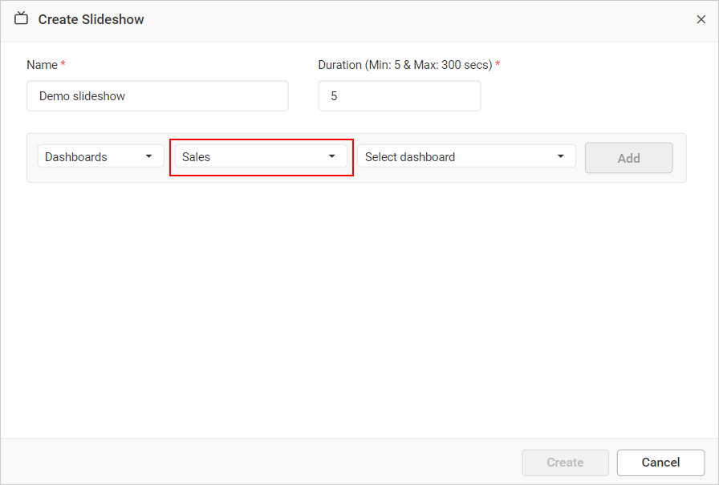
Task: Click the Sales dropdown chevron
Action: coord(332,156)
